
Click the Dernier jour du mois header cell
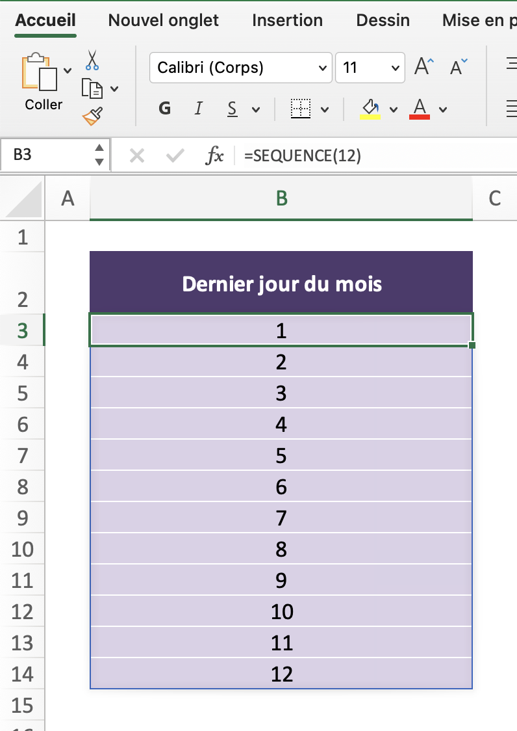(281, 282)
